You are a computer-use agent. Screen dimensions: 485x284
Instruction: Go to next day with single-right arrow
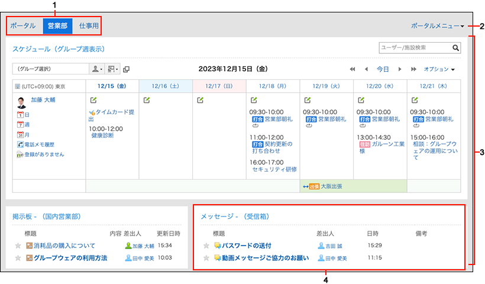(x=400, y=69)
